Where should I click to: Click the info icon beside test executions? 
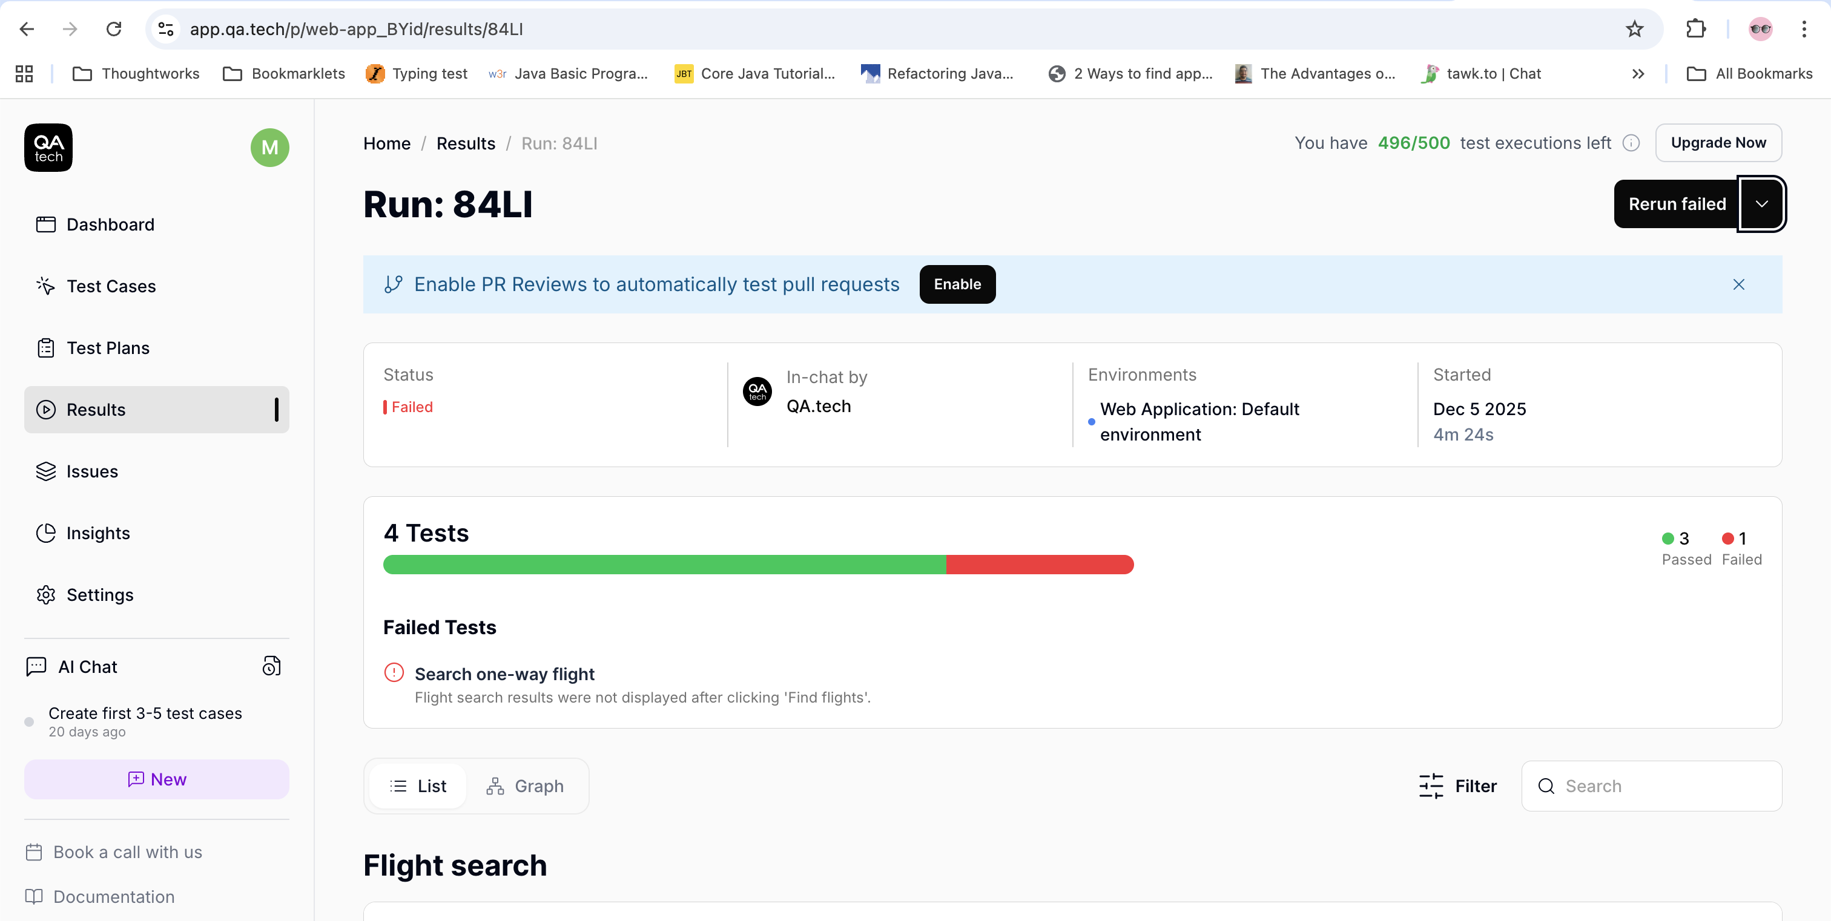tap(1631, 143)
